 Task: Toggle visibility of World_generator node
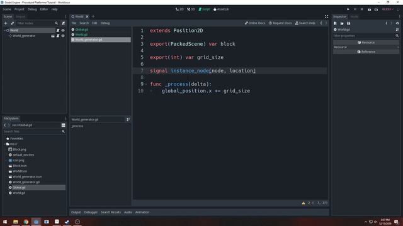[x=63, y=36]
